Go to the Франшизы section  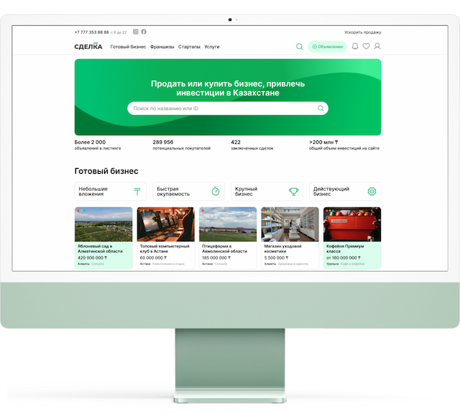click(162, 47)
